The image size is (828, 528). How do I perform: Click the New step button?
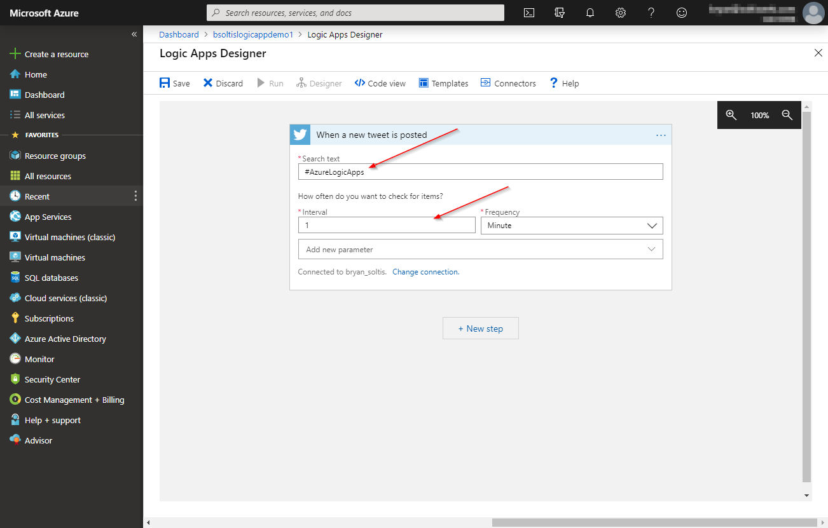tap(480, 328)
